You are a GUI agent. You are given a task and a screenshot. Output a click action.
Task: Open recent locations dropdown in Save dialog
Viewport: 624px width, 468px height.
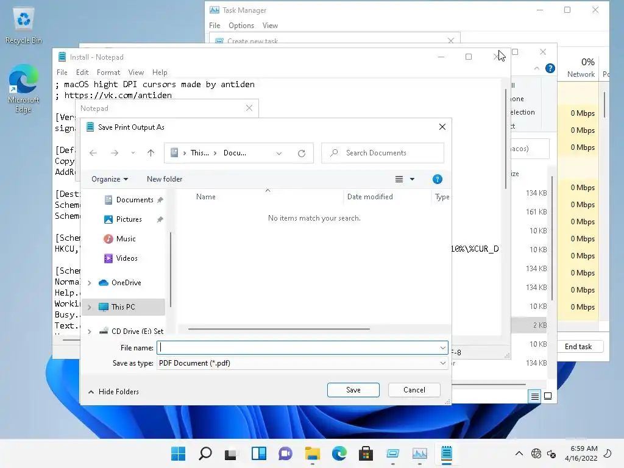[x=133, y=153]
